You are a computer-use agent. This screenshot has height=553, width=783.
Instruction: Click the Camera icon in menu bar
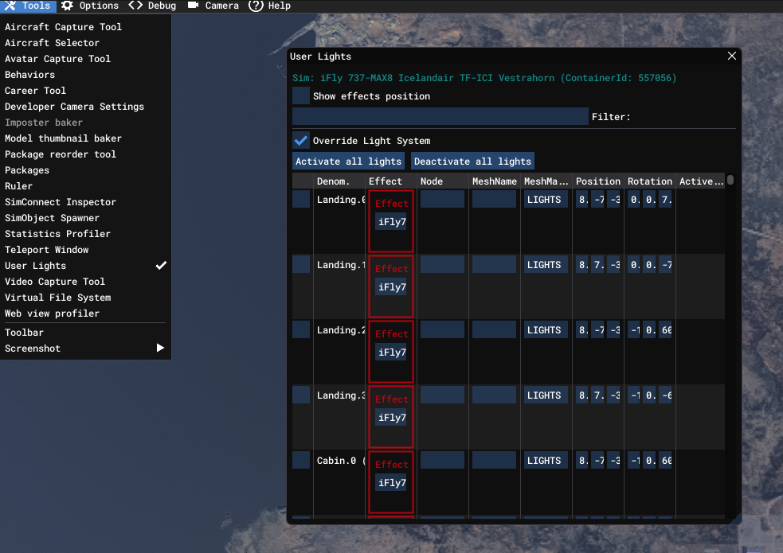coord(194,6)
